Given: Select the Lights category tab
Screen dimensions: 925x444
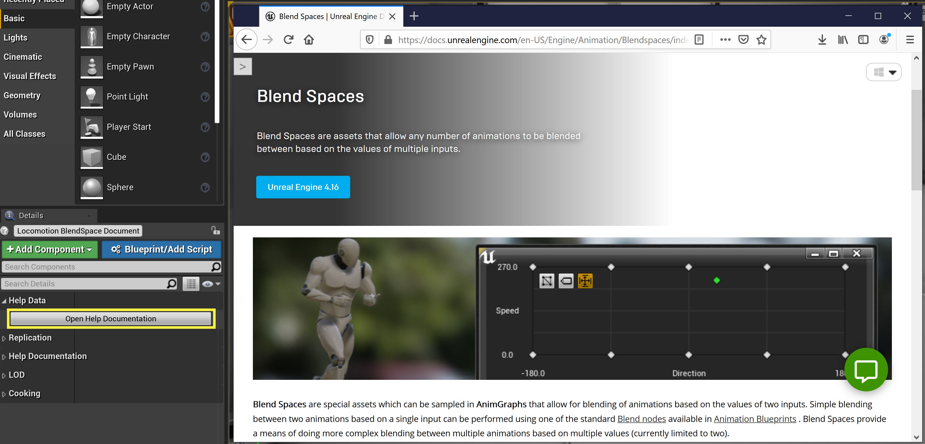Looking at the screenshot, I should pos(15,38).
